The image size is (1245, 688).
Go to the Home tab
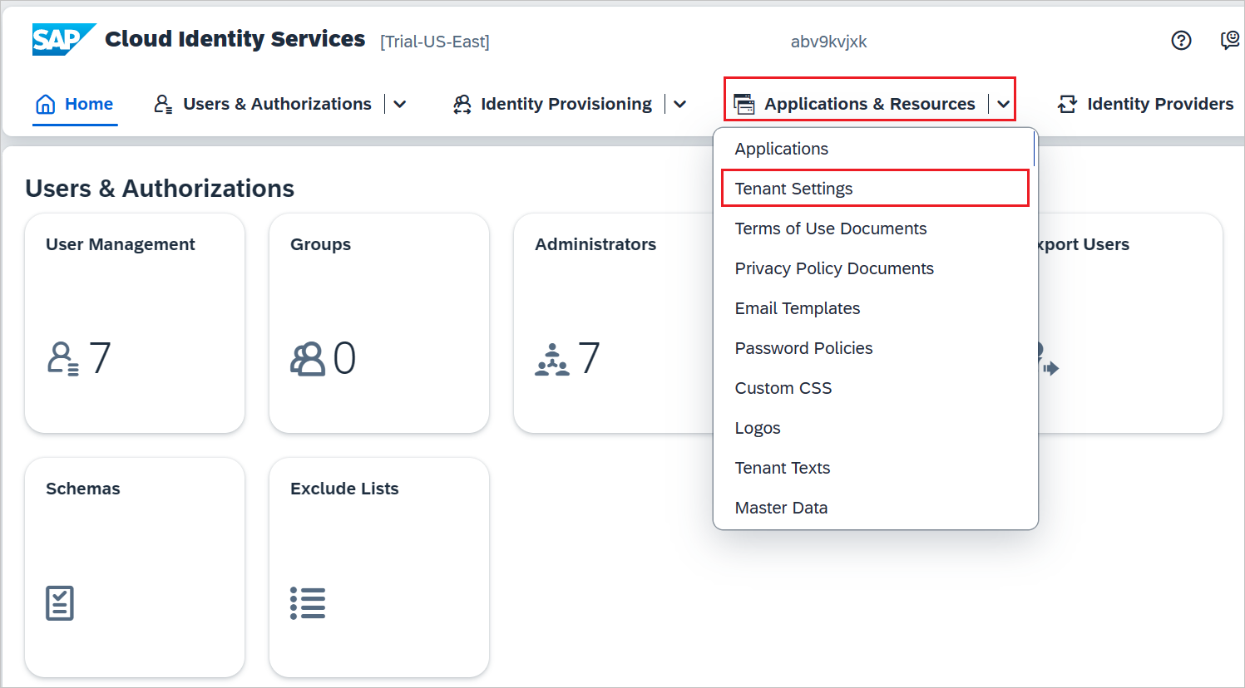point(75,104)
